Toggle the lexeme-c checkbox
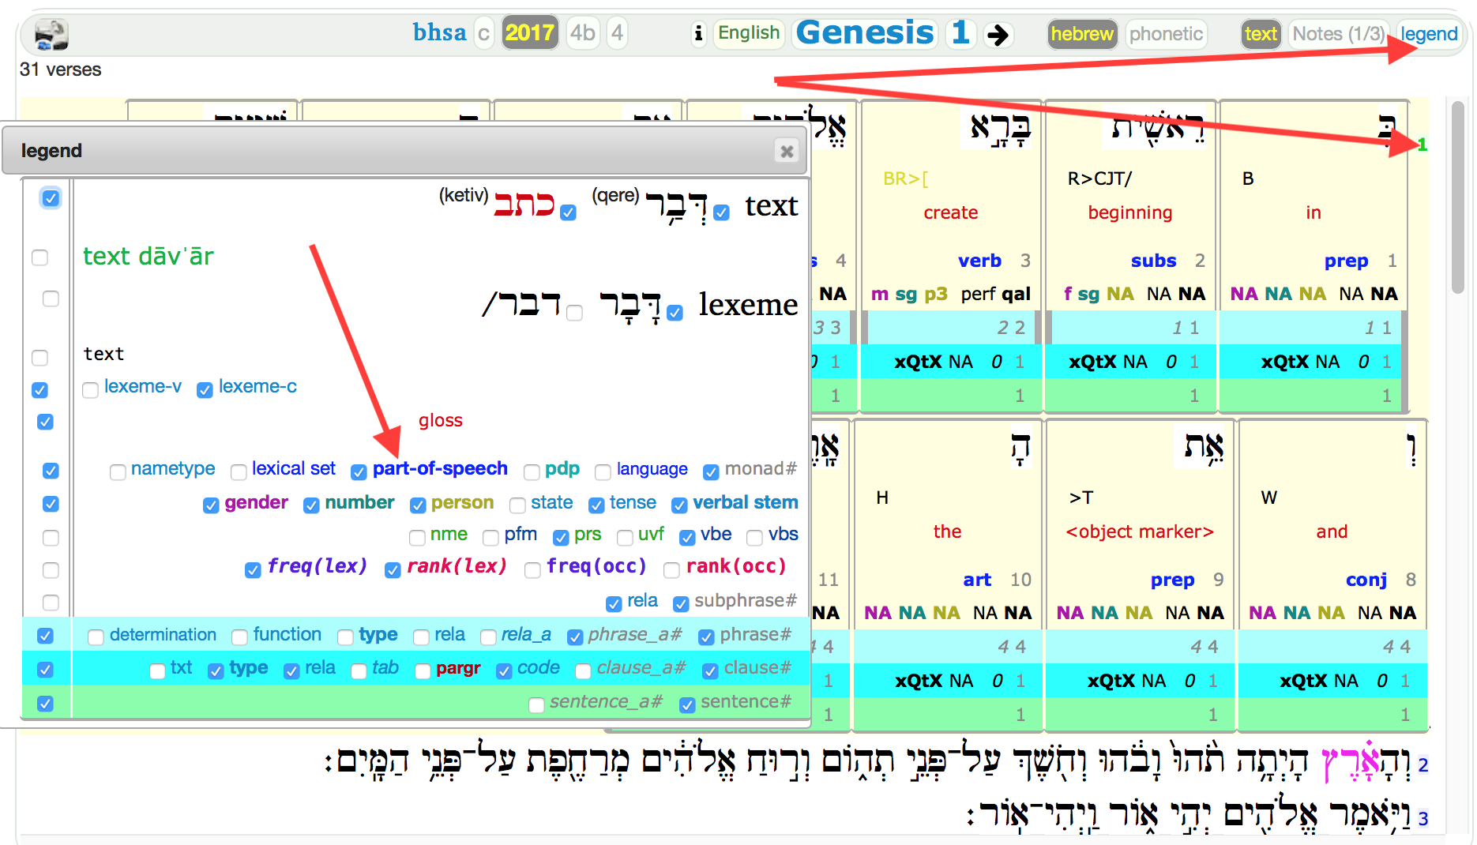Screen dimensions: 1477x845 pos(205,389)
